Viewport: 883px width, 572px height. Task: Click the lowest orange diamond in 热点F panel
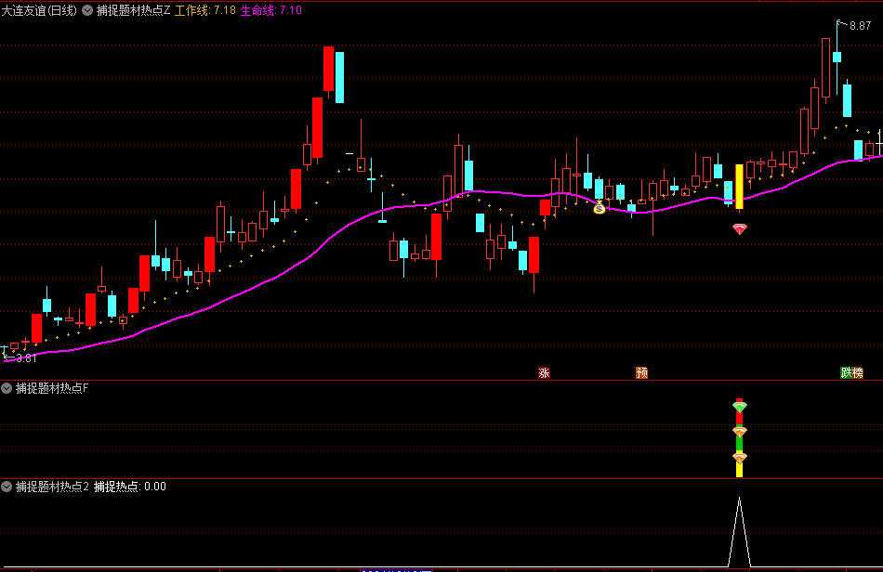740,457
